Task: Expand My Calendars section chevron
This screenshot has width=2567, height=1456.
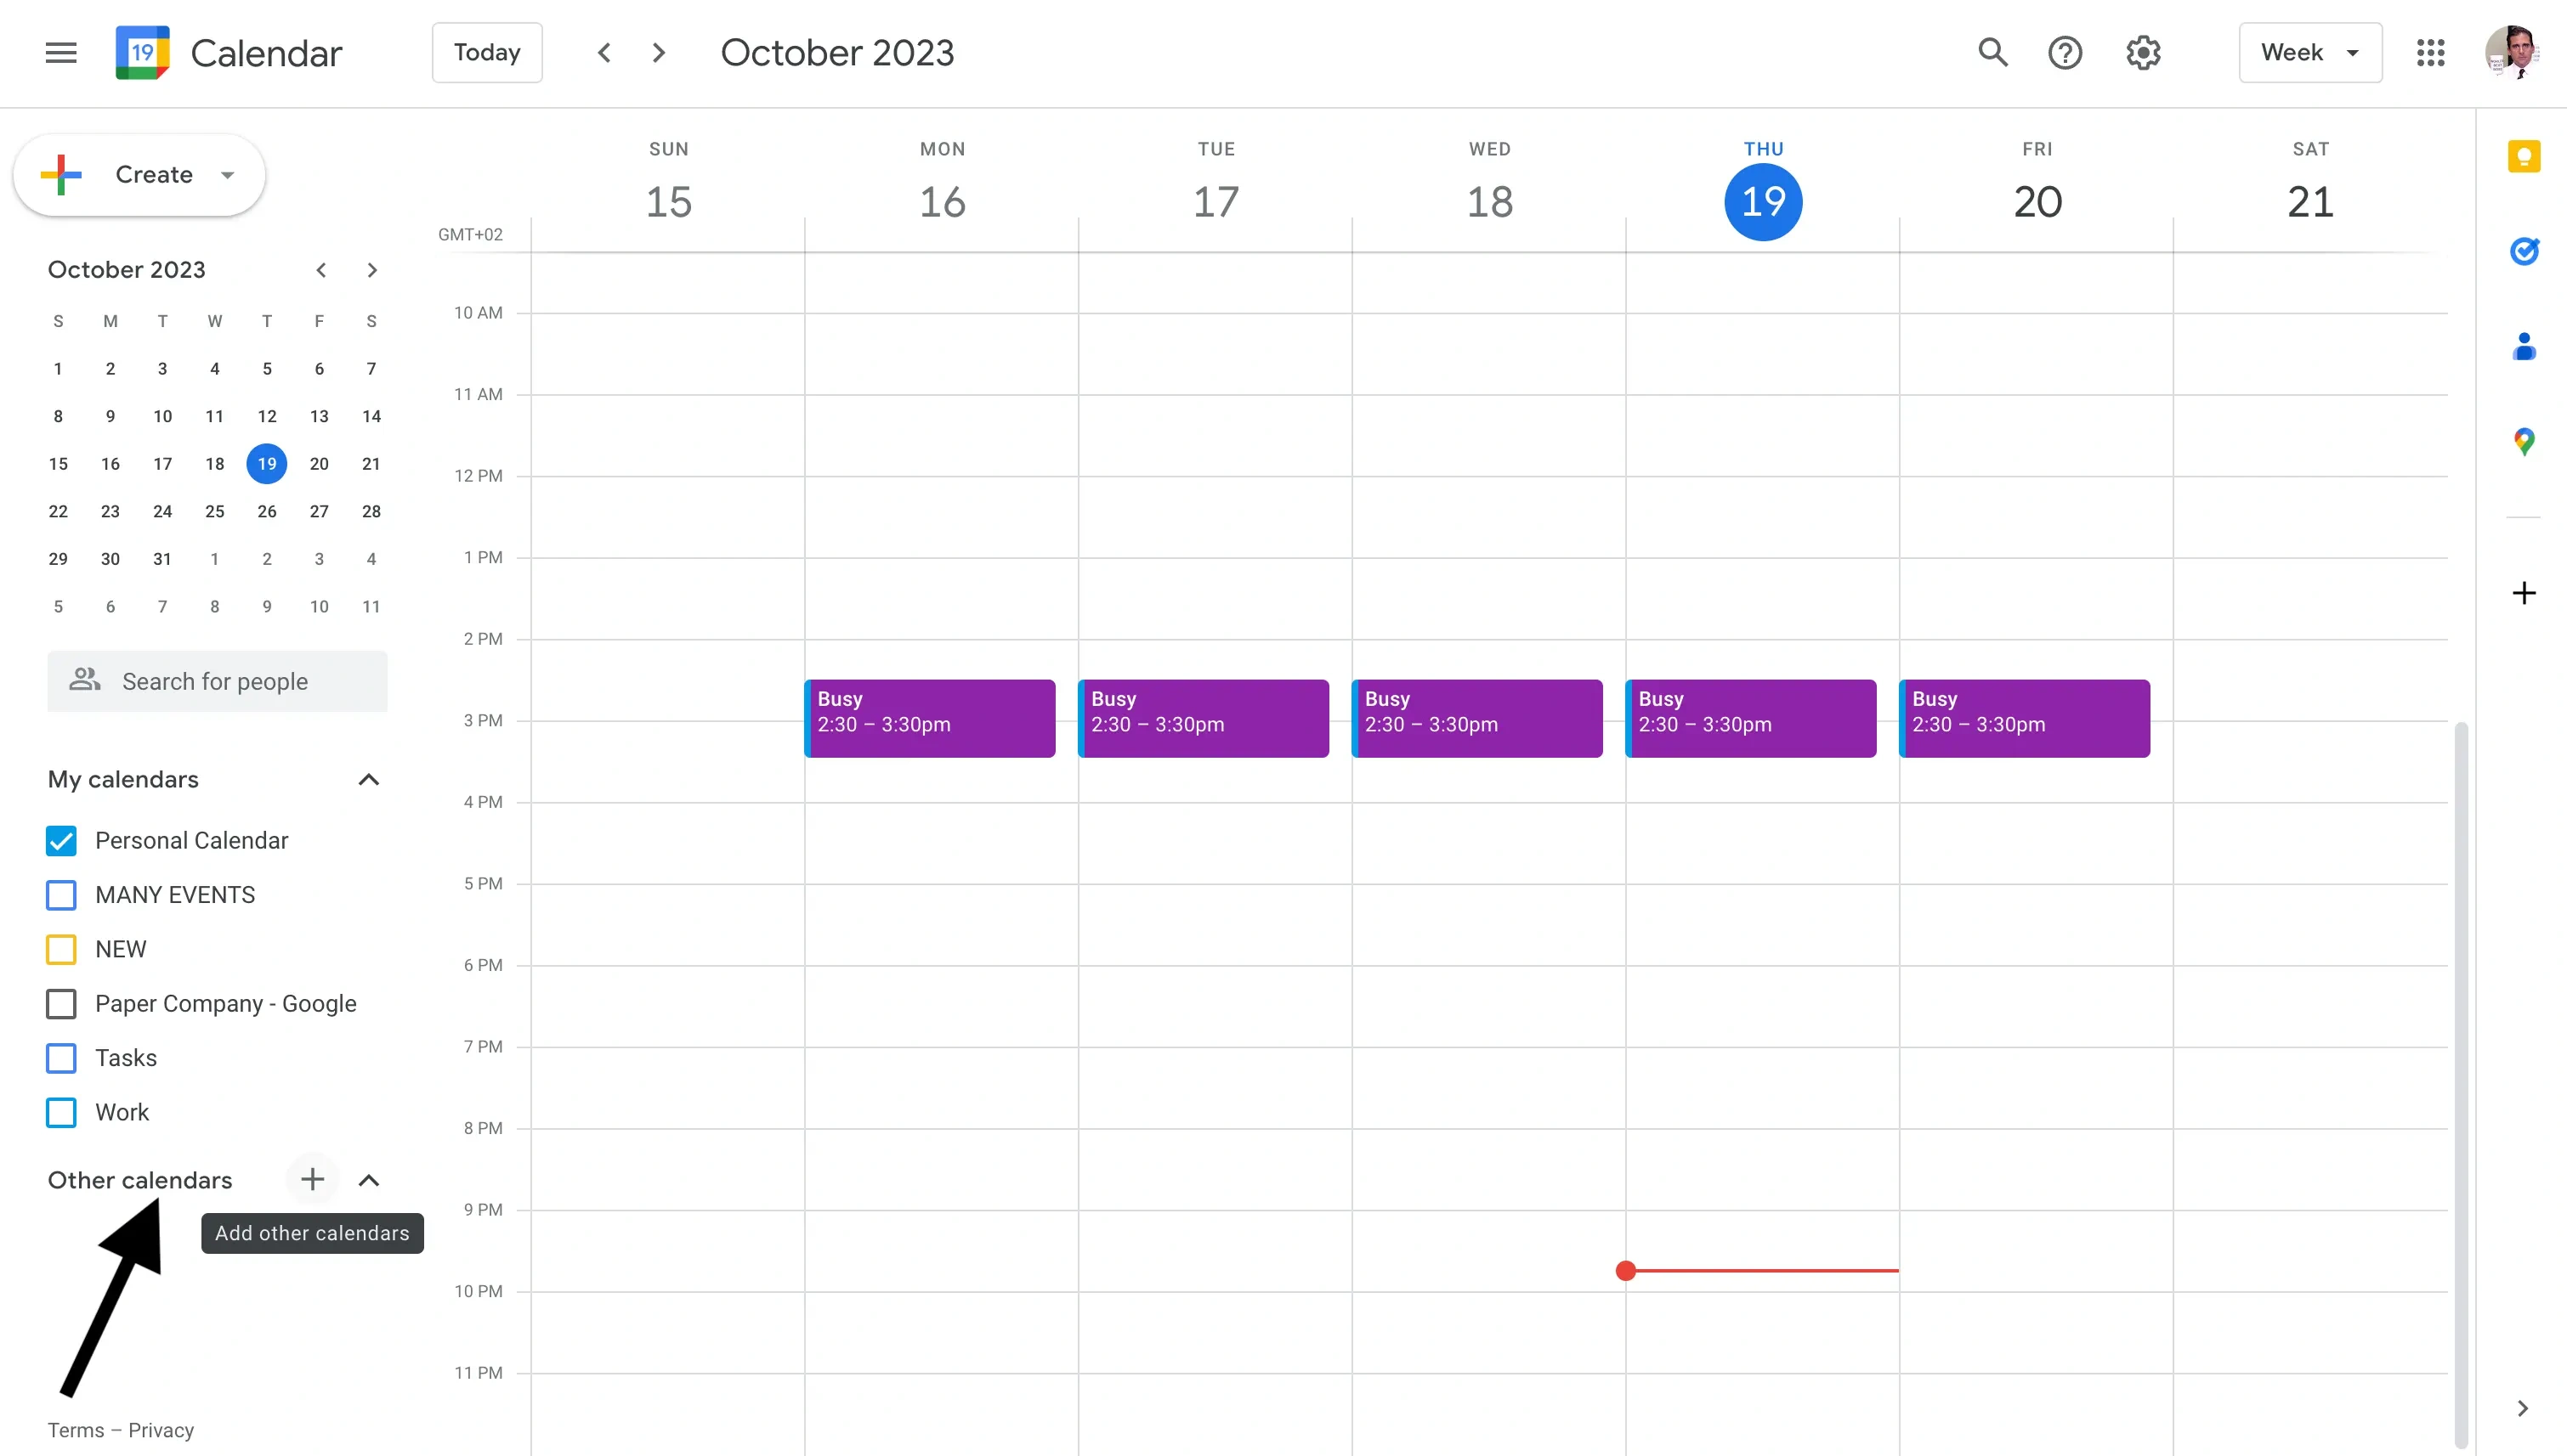Action: tap(369, 777)
